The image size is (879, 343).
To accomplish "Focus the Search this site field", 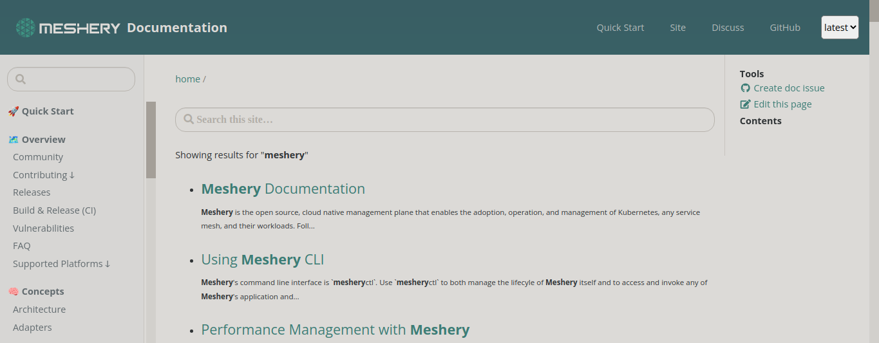I will click(x=445, y=120).
